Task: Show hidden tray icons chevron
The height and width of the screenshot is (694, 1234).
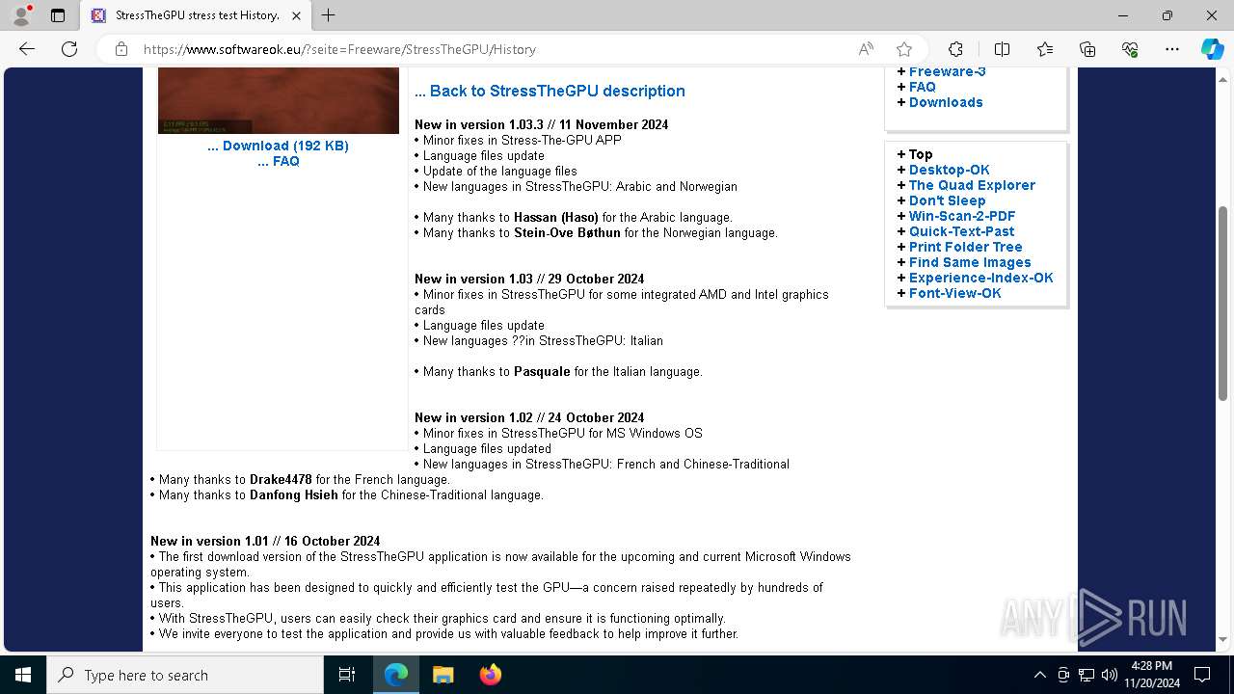Action: point(1039,675)
